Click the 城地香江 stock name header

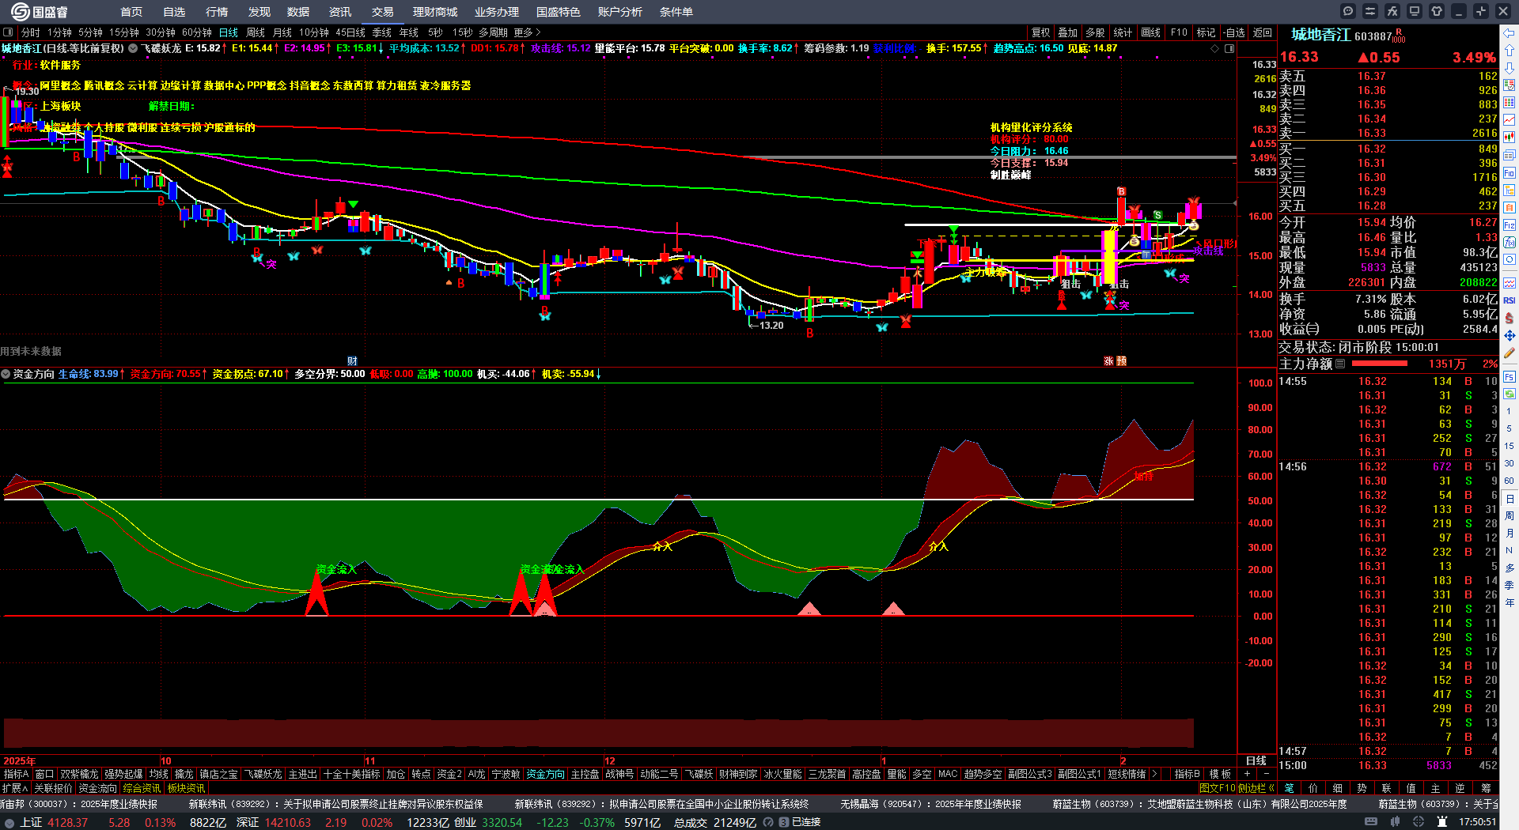(1320, 35)
